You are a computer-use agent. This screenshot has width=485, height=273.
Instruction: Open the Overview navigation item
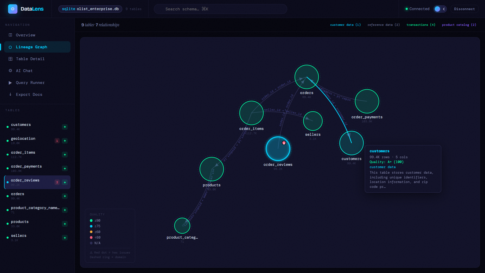tap(37, 35)
